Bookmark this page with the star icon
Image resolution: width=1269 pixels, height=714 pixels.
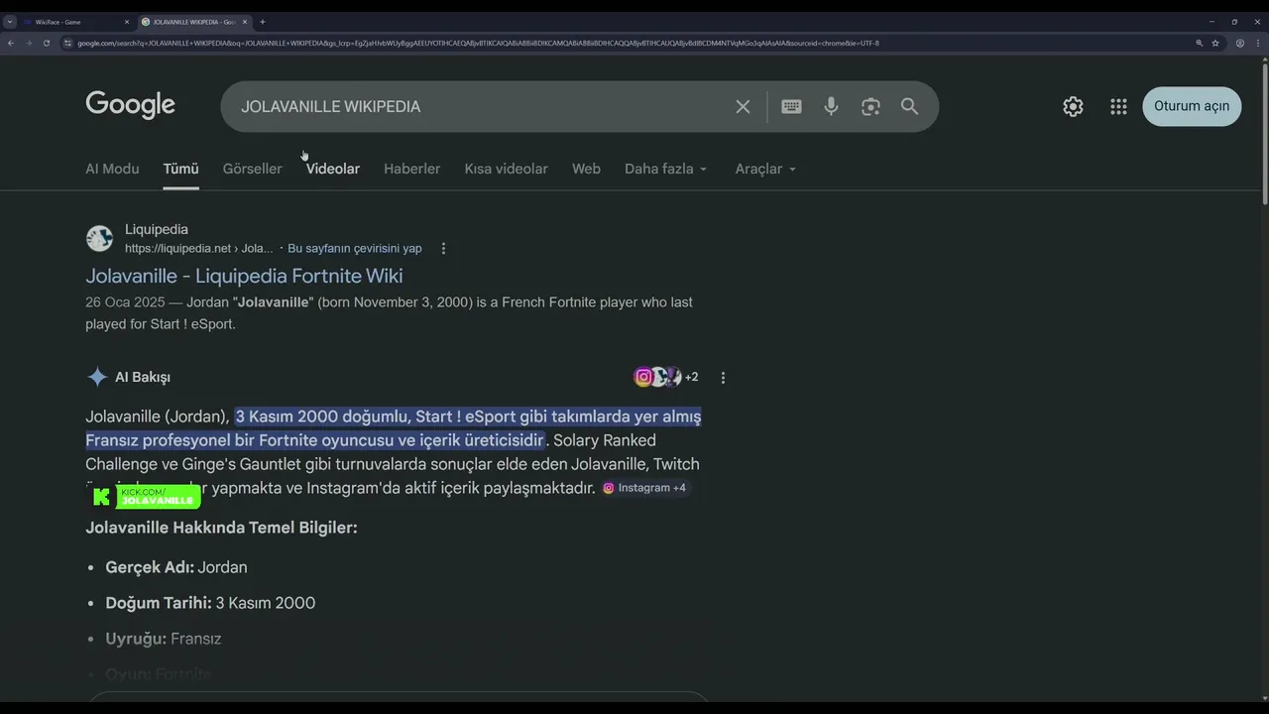pyautogui.click(x=1215, y=44)
